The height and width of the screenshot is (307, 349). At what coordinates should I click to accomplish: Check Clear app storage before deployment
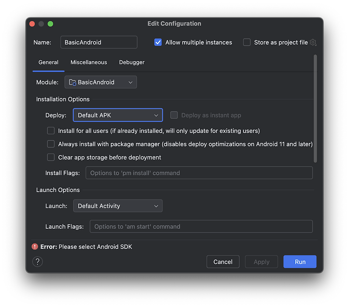click(x=51, y=157)
